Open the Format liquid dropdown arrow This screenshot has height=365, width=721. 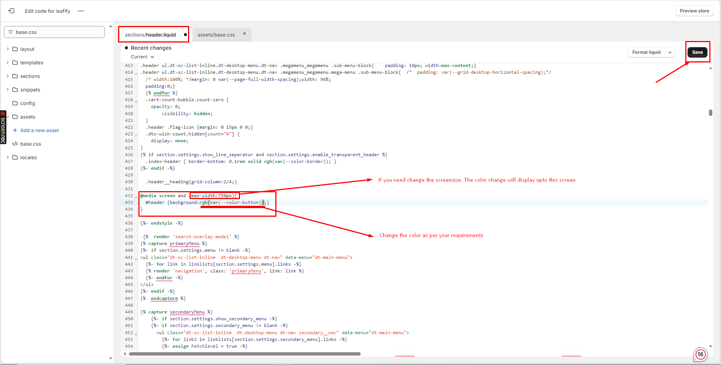point(670,52)
